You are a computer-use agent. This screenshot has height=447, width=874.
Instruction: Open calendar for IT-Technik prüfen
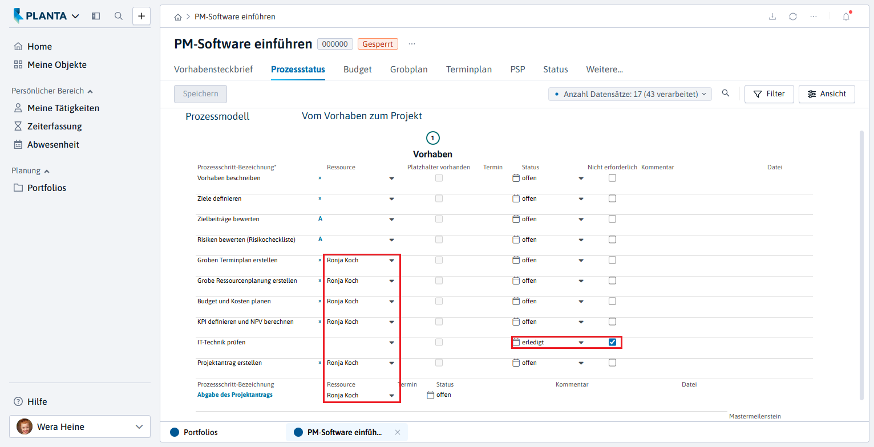pos(516,342)
